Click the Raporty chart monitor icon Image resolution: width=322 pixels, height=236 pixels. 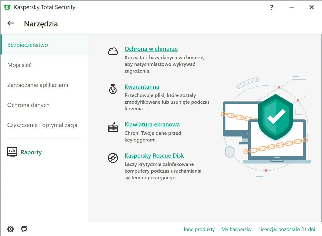12,152
